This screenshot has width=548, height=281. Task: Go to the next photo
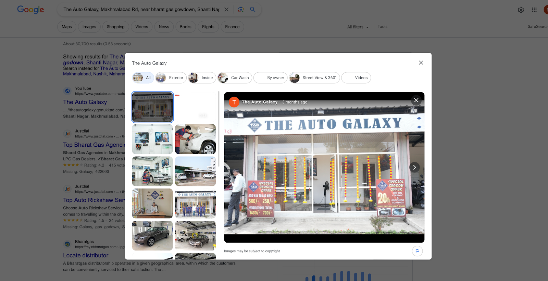tap(414, 167)
